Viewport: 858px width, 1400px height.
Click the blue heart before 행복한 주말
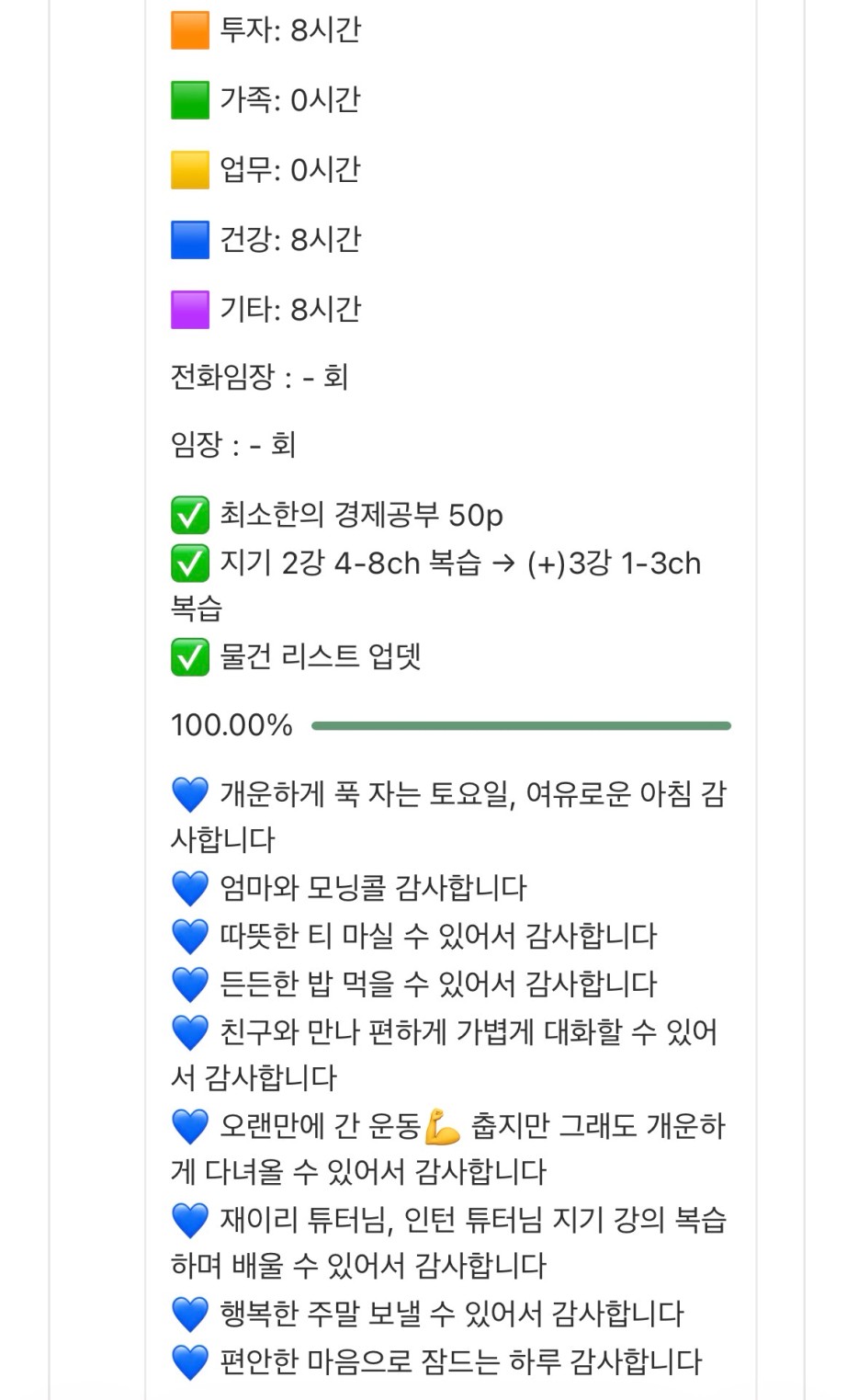[x=190, y=1315]
